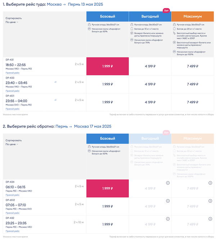Open 'Прямой рейс' link for flight DP-6512

tap(12, 213)
